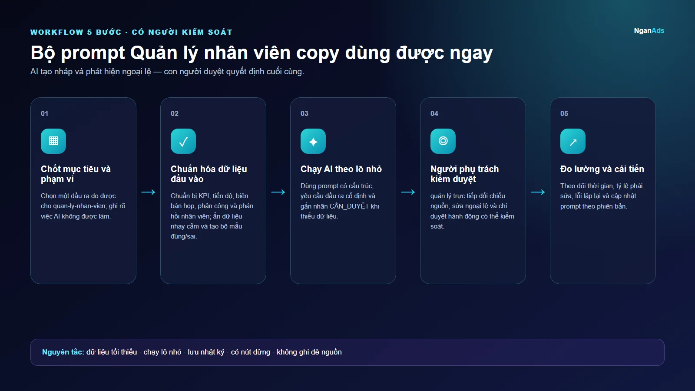This screenshot has width=695, height=391.
Task: Click the diagonal arrow icon in step 05
Action: pyautogui.click(x=573, y=141)
